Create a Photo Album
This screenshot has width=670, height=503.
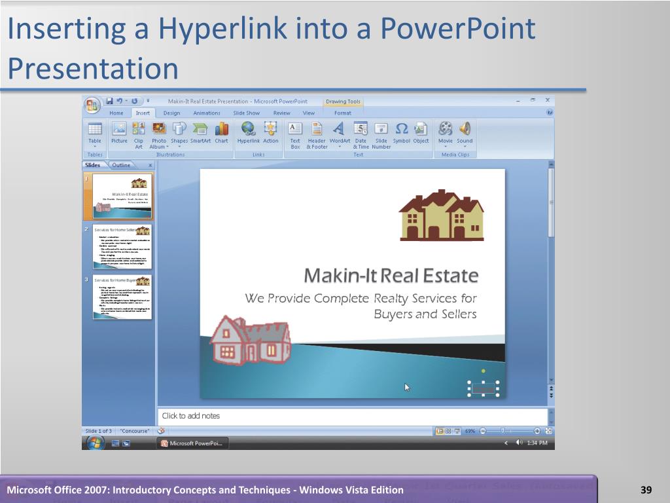point(159,135)
